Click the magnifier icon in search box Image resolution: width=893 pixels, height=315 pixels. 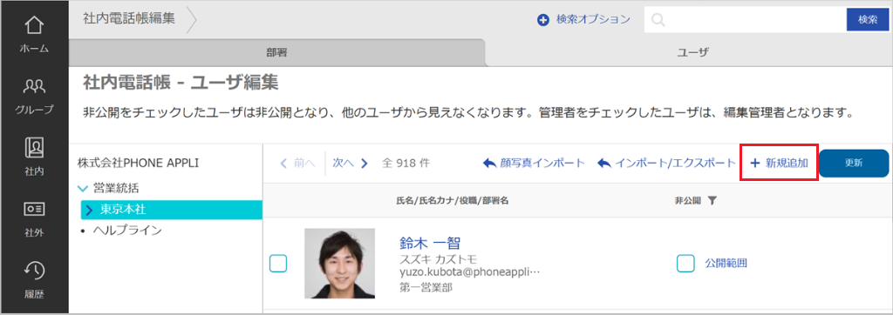pos(658,20)
